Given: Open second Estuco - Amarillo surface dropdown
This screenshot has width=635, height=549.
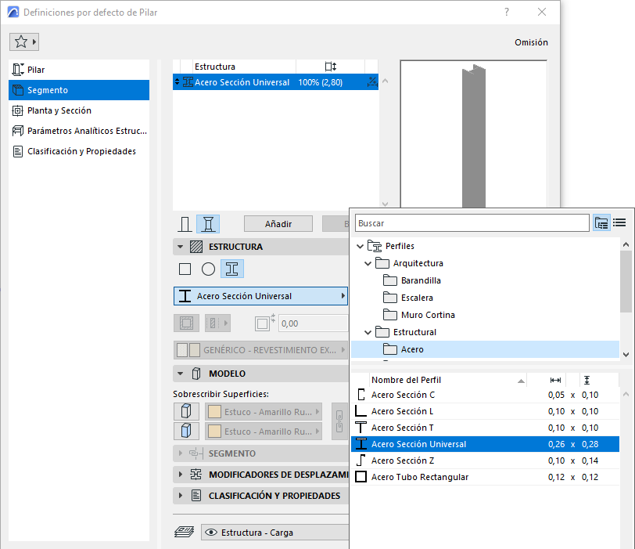Looking at the screenshot, I should (x=264, y=432).
